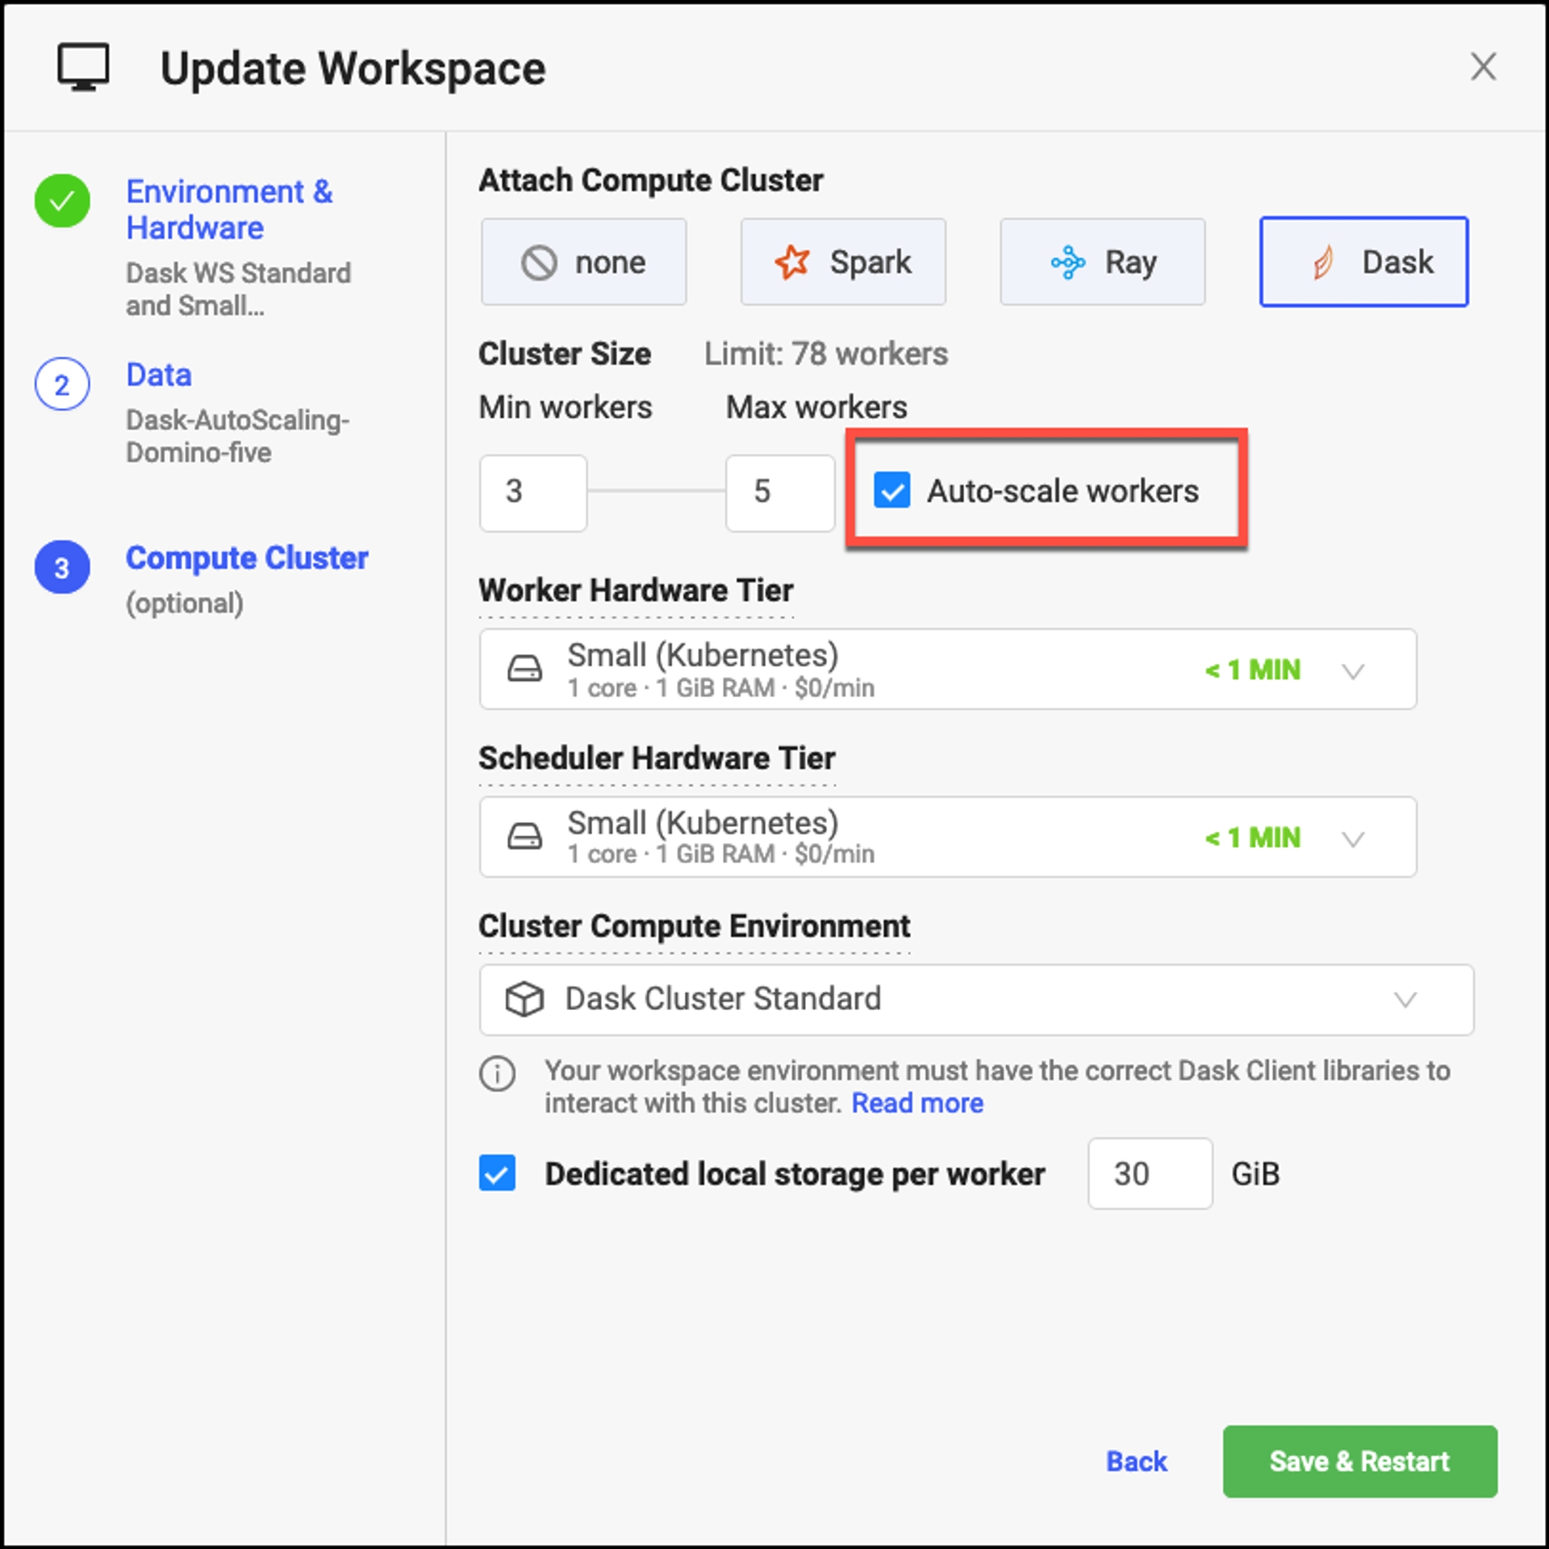Open the Read more link
This screenshot has height=1549, width=1549.
tap(917, 1103)
